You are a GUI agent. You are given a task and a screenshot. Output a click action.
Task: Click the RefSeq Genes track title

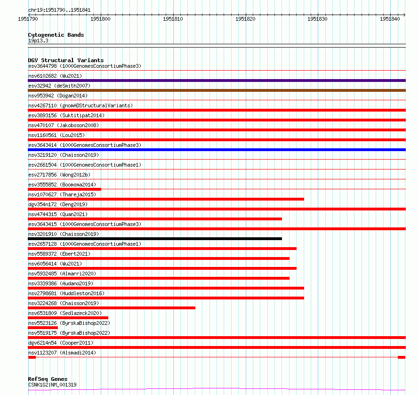point(48,379)
